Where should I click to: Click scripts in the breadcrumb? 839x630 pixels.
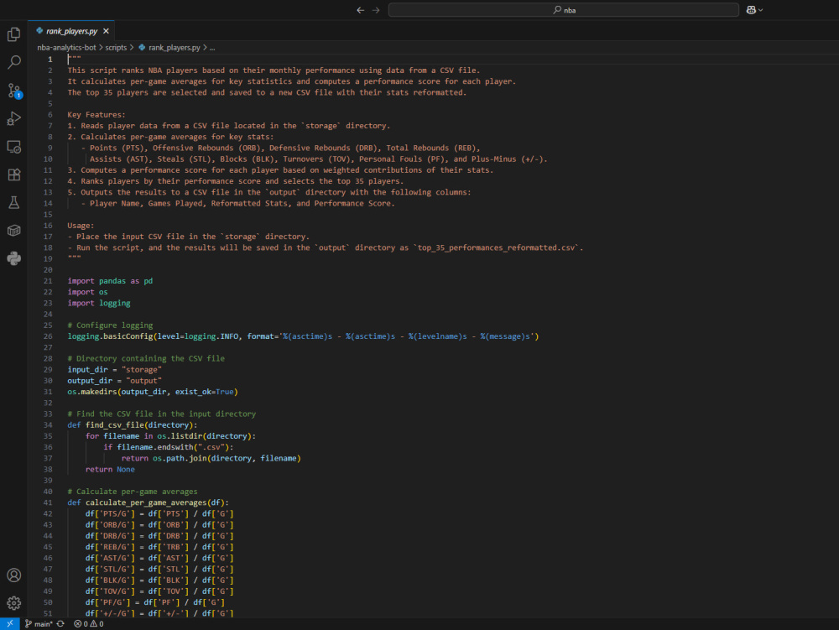tap(116, 48)
